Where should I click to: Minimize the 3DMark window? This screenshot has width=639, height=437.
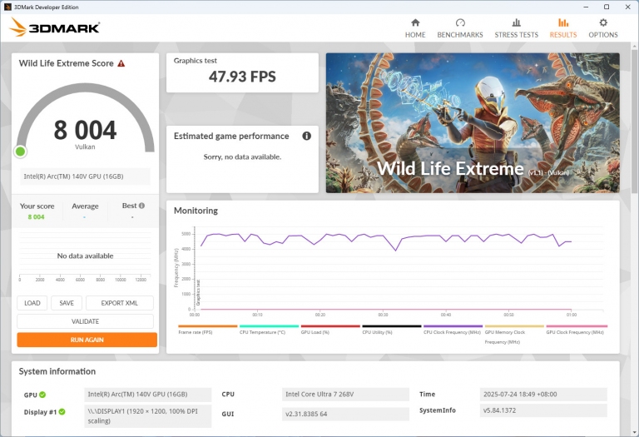click(586, 7)
